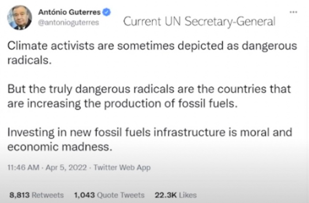This screenshot has height=203, width=309.
Task: Open the three-dot more options menu
Action: [x=293, y=12]
